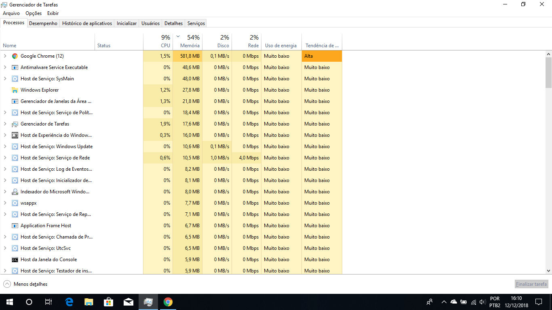
Task: Expand the Google Chrome (12) process group
Action: tap(5, 56)
